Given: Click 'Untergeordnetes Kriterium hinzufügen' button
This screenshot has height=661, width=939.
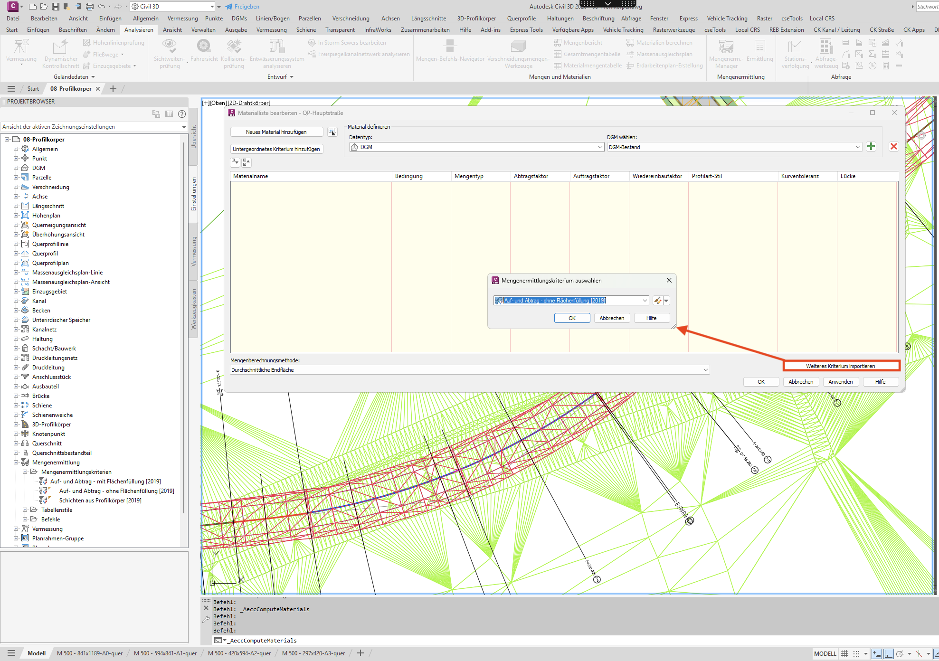Looking at the screenshot, I should pos(276,149).
